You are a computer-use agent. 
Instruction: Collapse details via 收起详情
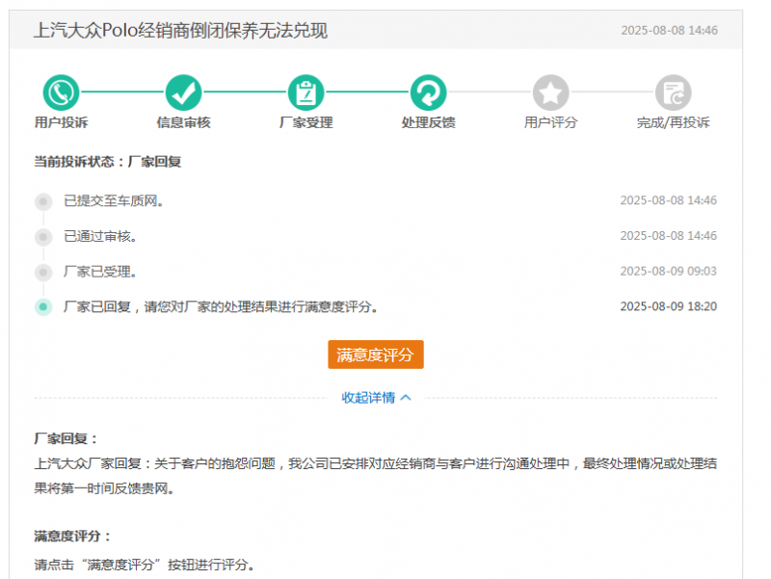point(368,398)
